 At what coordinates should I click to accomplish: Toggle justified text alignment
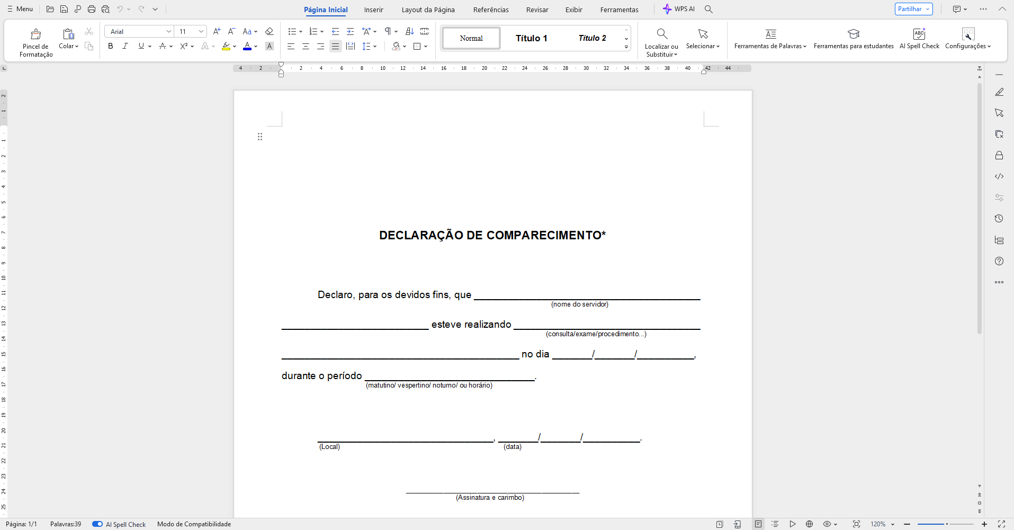[x=335, y=47]
